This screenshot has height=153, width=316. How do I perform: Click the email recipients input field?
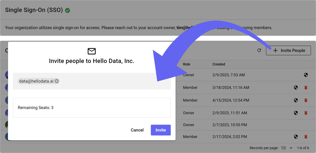(92, 81)
